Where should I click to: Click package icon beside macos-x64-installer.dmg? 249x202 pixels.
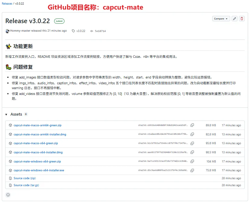coord(10,152)
